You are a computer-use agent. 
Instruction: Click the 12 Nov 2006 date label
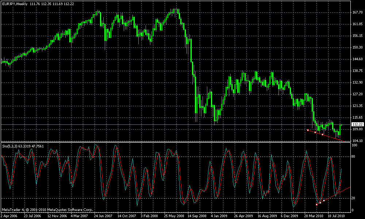[57, 216]
